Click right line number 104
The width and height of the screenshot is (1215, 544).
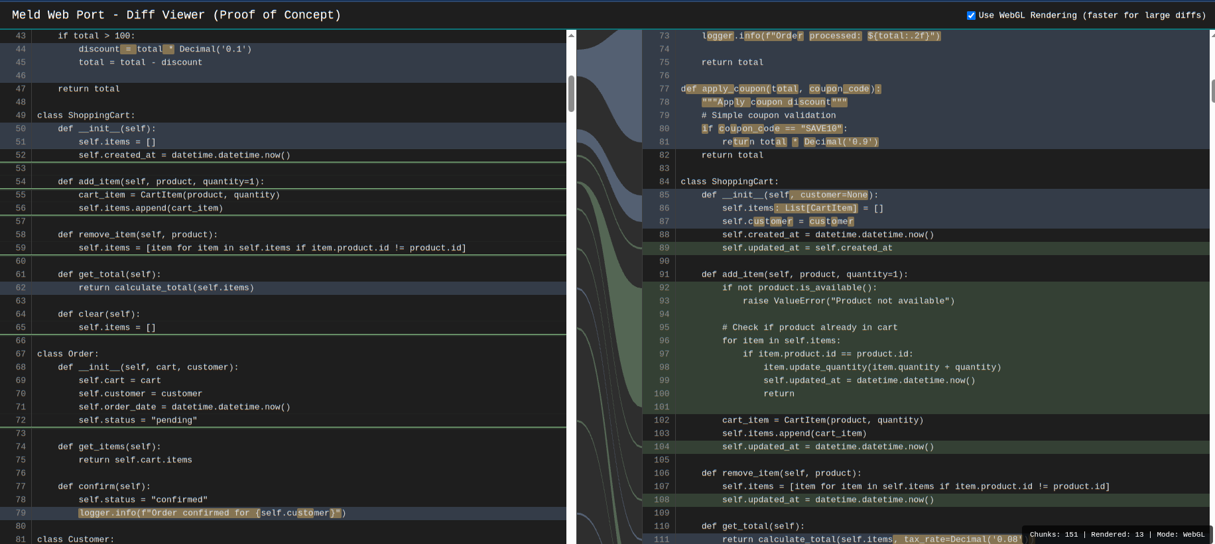pyautogui.click(x=662, y=447)
